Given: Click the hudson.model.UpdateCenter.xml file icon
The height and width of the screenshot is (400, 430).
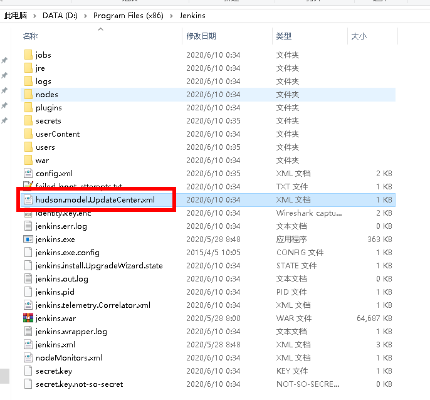Looking at the screenshot, I should [x=28, y=199].
